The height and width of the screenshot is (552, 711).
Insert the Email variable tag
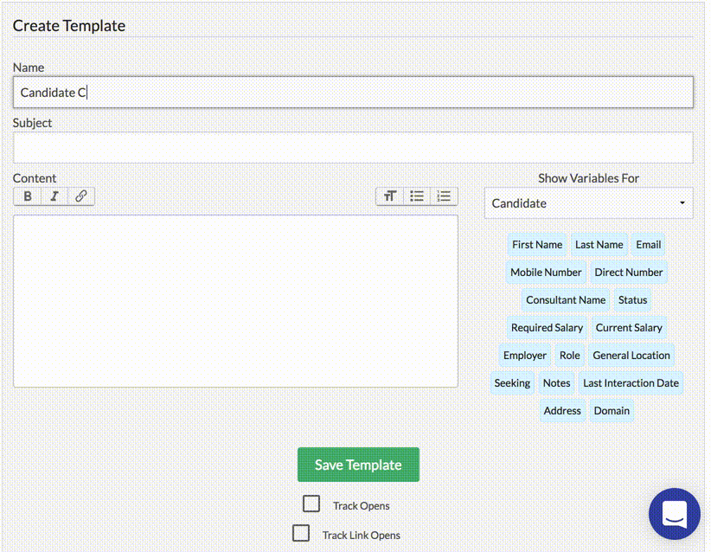(648, 245)
